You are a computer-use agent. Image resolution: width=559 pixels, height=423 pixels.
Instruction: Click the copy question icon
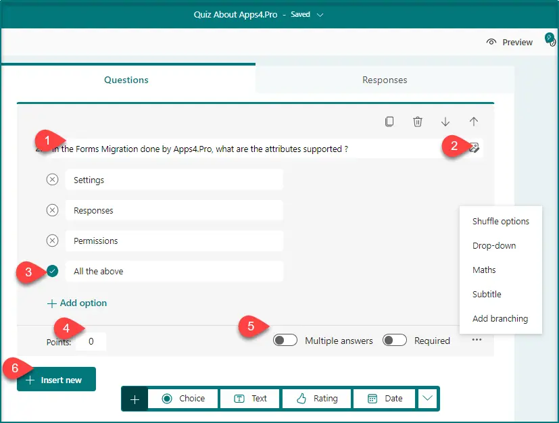[389, 122]
